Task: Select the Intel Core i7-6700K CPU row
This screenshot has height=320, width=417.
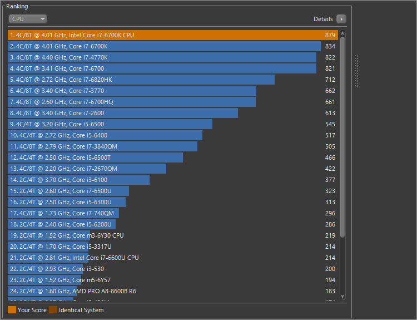Action: [173, 35]
